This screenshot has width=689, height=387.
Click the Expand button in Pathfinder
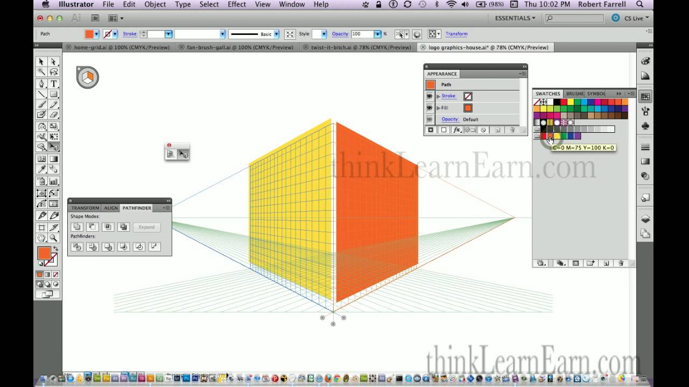(x=146, y=227)
